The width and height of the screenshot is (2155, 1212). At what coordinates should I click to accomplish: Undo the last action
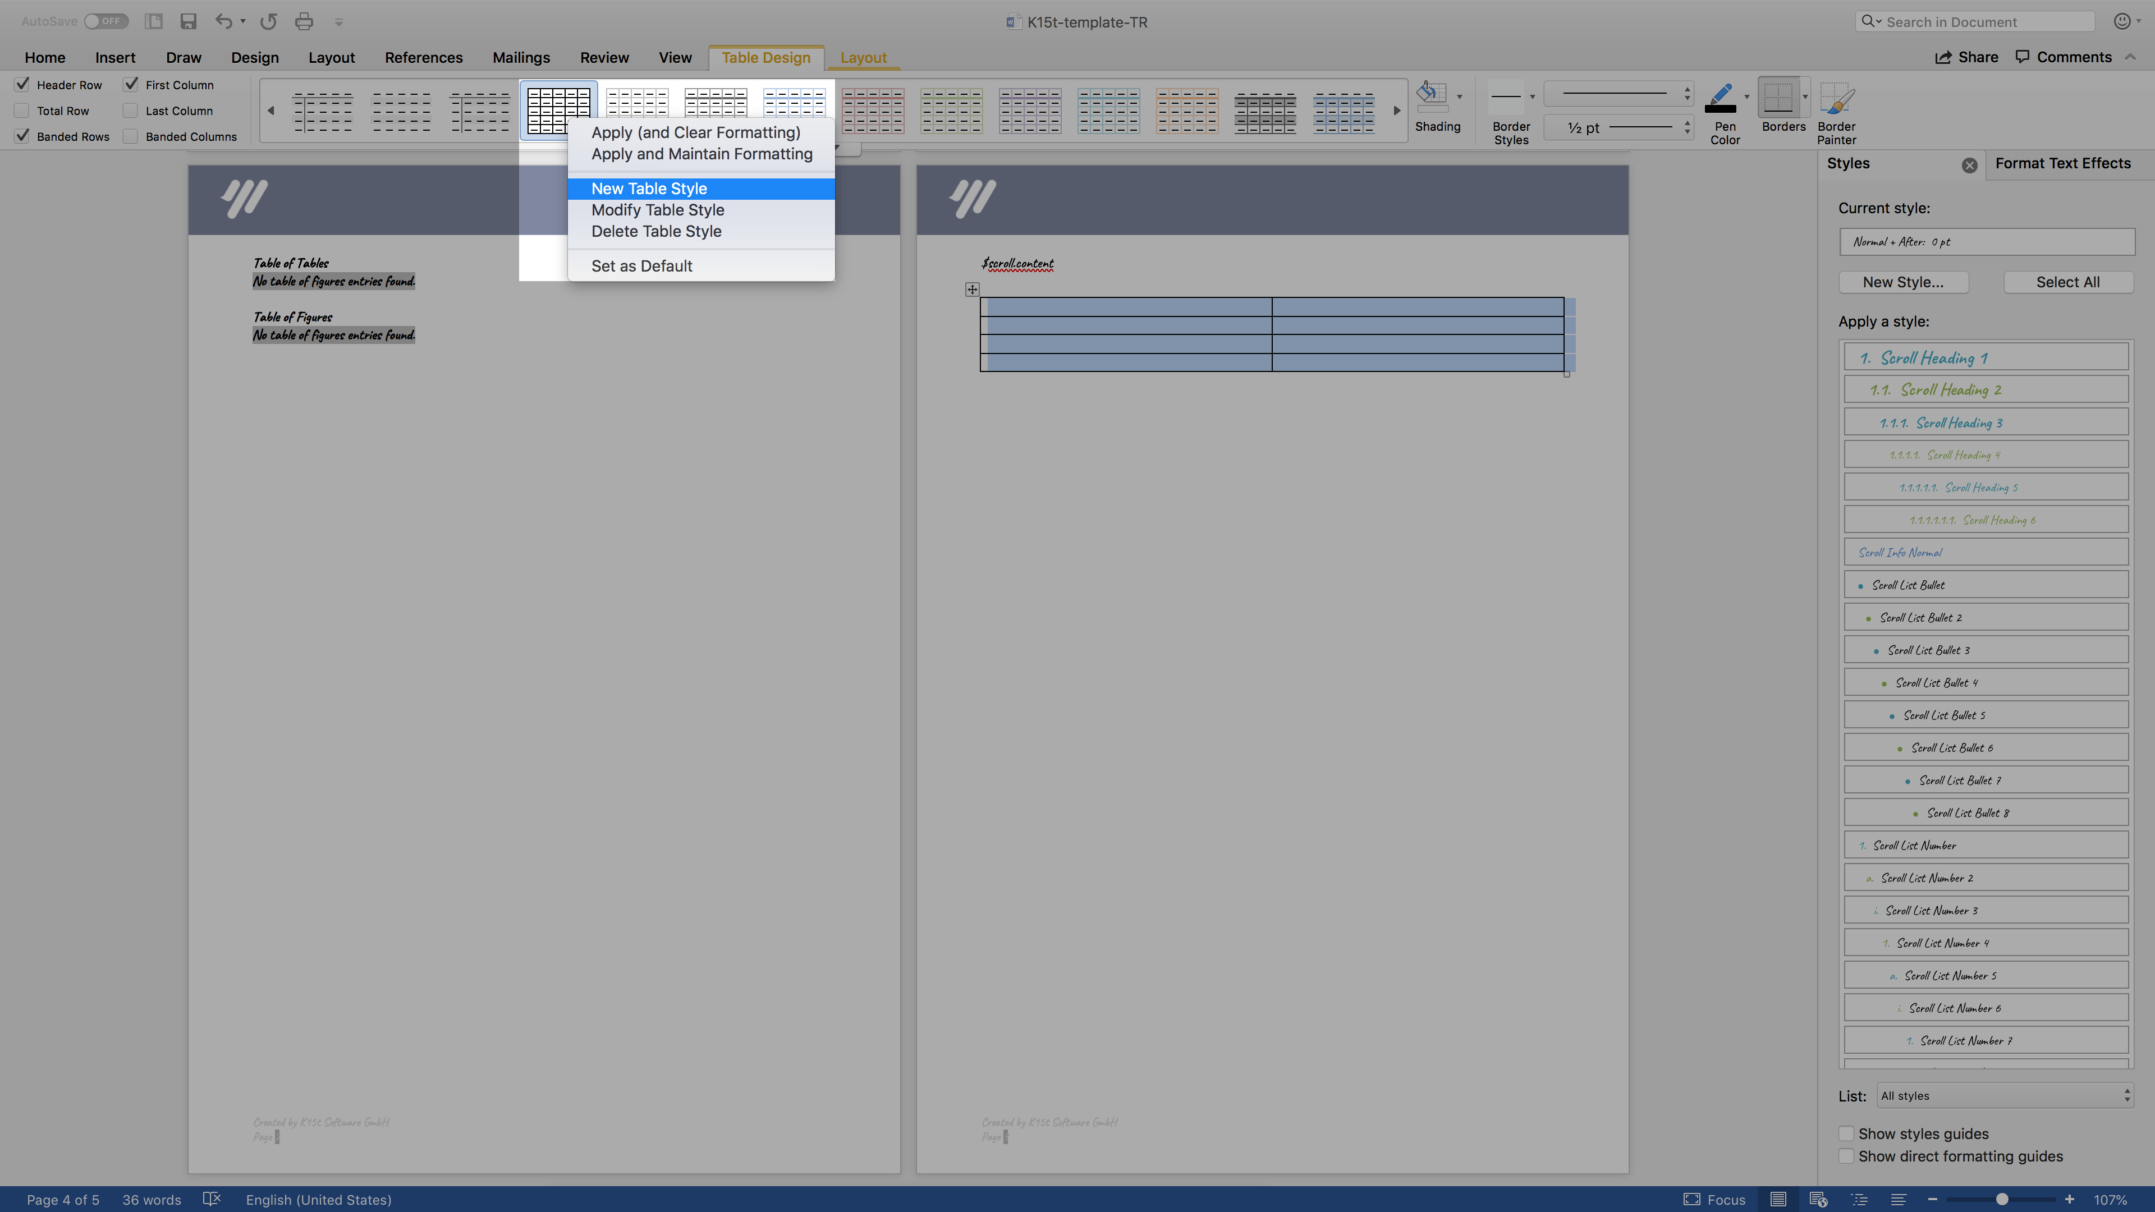[223, 21]
